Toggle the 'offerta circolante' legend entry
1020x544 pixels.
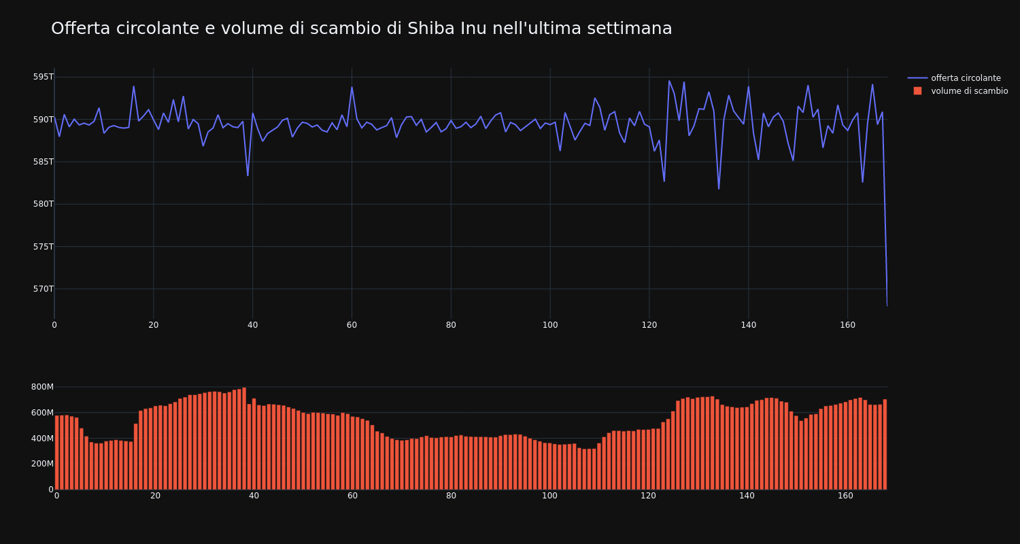tap(957, 78)
